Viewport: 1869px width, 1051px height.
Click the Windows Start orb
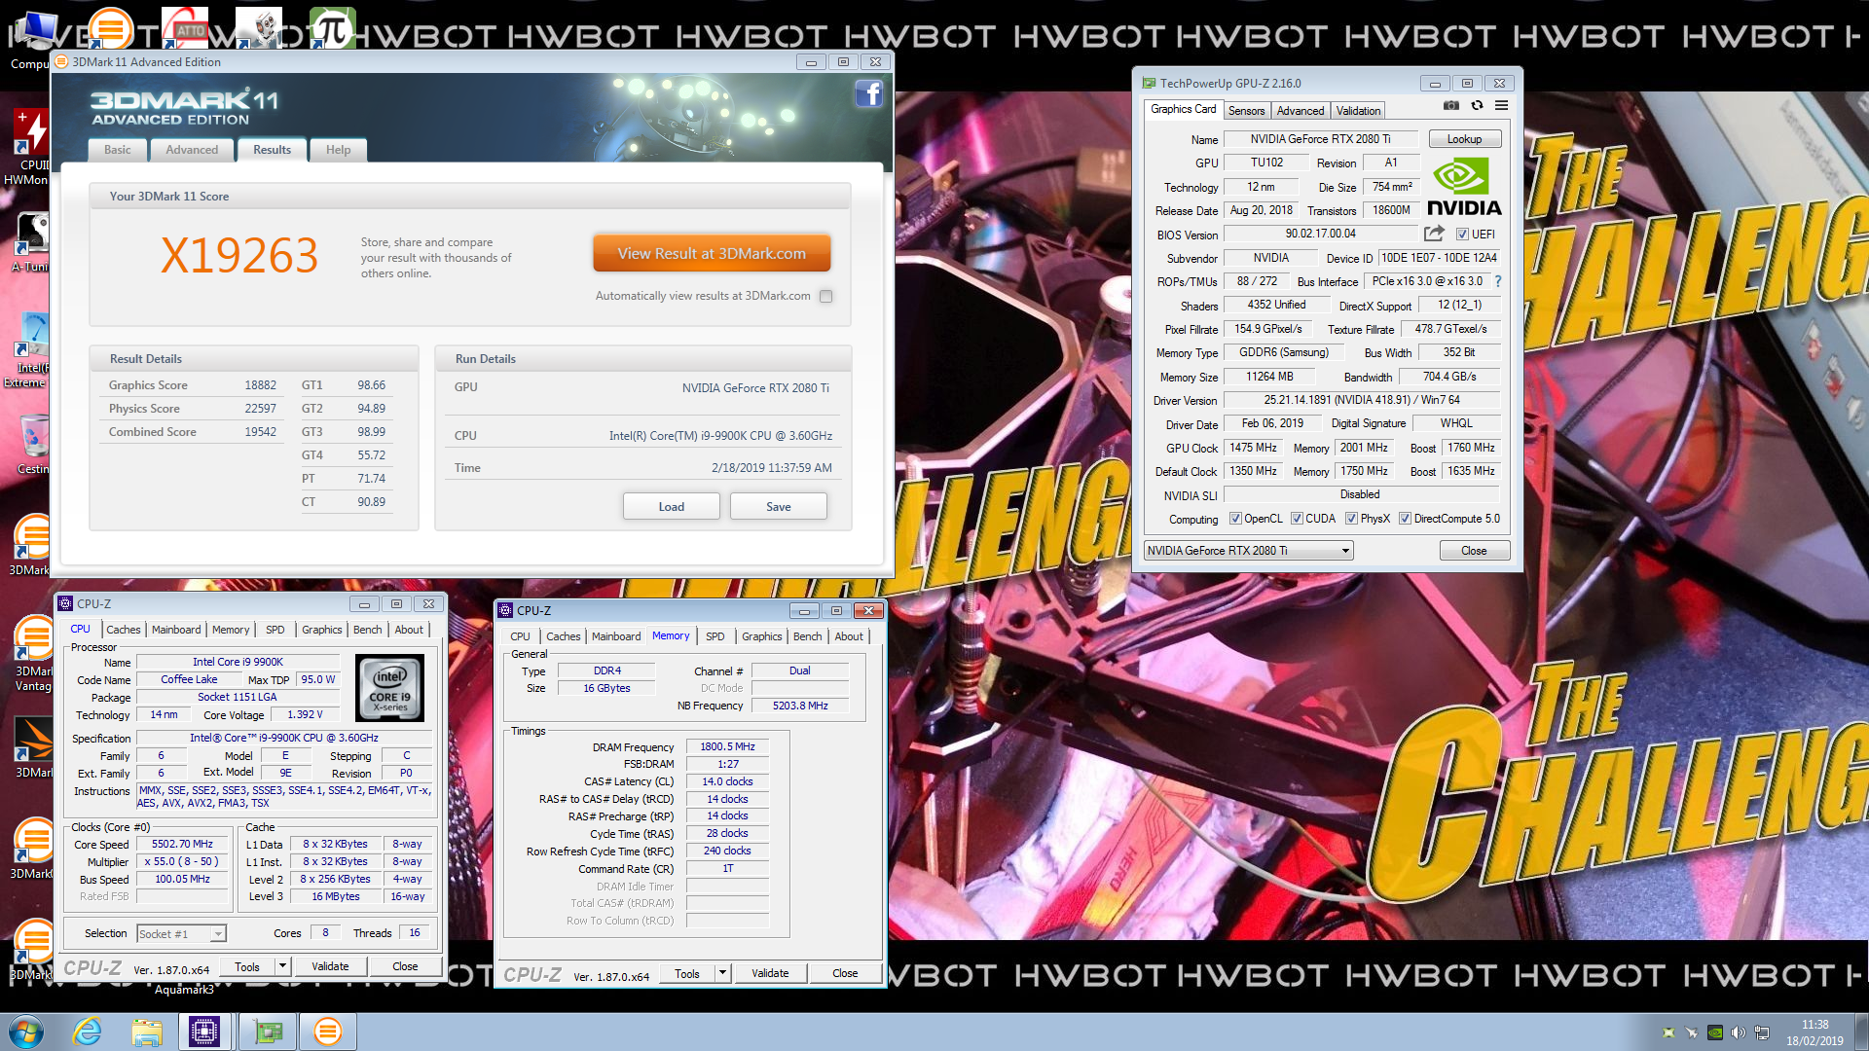(x=26, y=1032)
